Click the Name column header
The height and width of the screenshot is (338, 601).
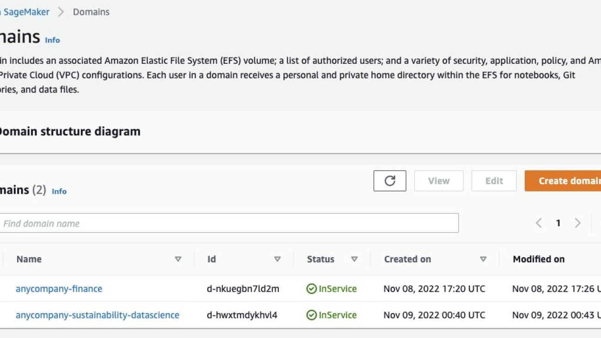(29, 259)
